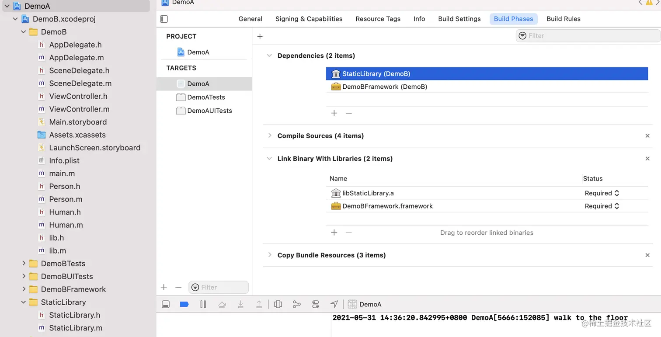This screenshot has height=337, width=661.
Task: Select the DemoAUITests target
Action: [204, 111]
